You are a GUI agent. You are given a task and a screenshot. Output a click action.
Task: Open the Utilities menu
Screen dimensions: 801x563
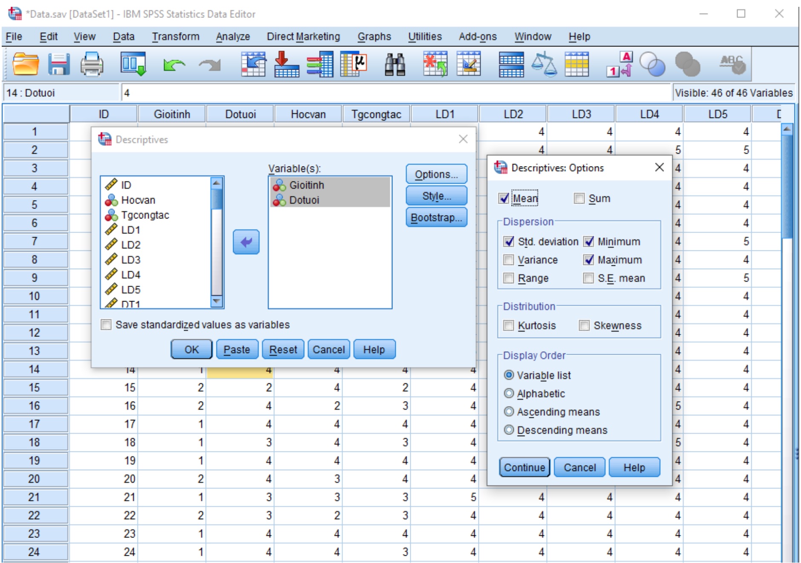[x=425, y=37]
